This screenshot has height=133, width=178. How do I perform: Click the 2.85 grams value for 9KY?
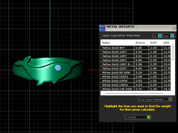pos(139,48)
